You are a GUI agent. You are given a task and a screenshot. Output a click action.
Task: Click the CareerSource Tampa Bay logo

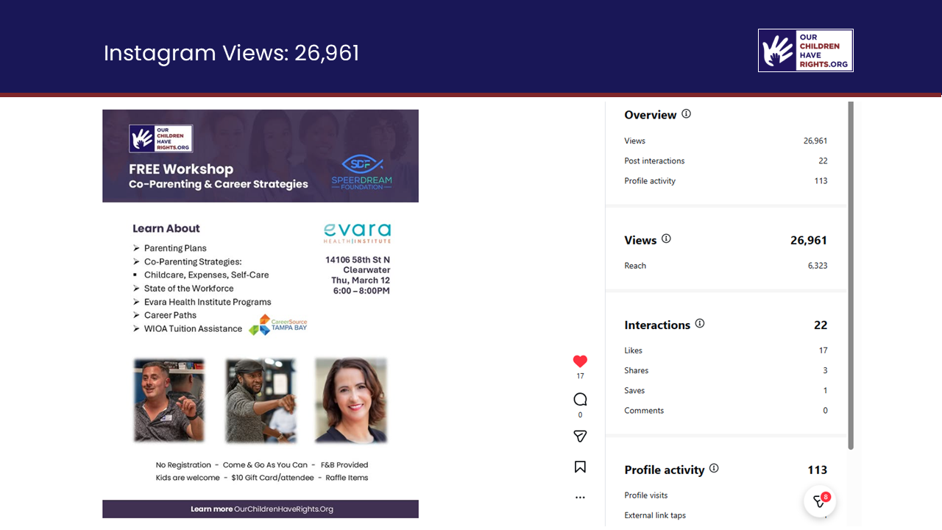(278, 325)
